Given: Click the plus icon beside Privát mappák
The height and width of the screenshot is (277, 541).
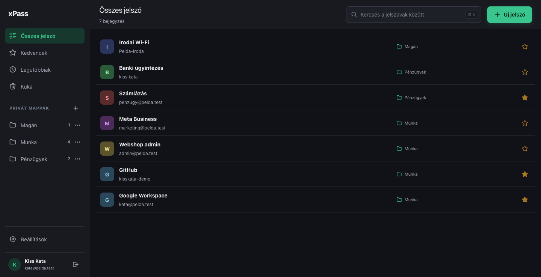Looking at the screenshot, I should click(76, 108).
